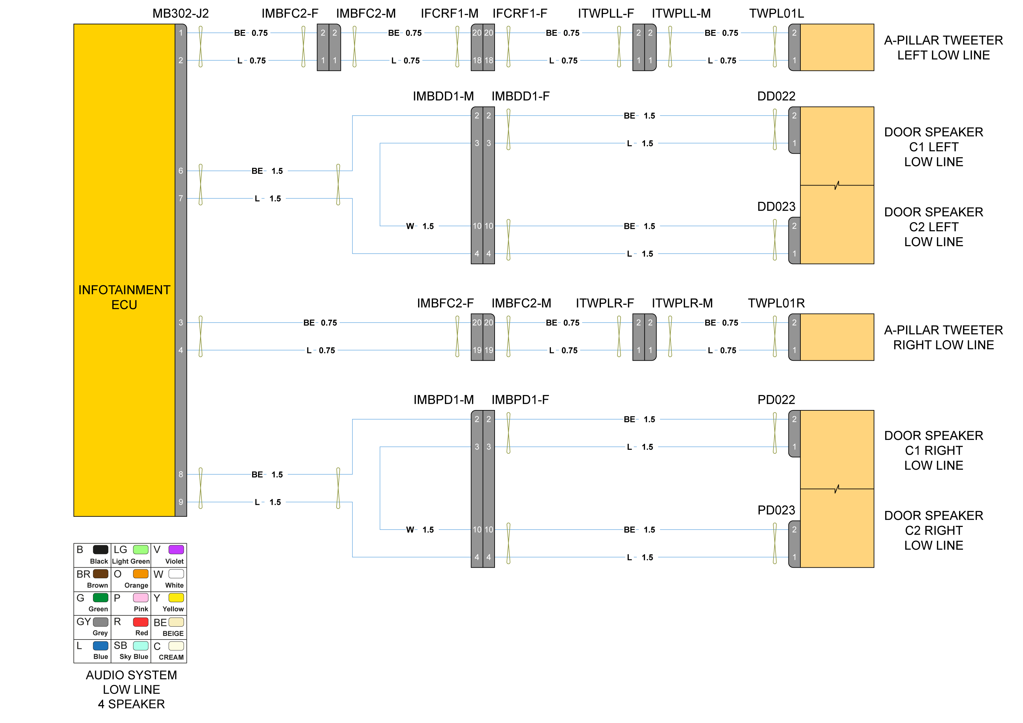Click the Light Green legend swatch

(140, 549)
